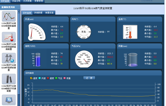Click the monitor device icon at sidebar bottom
This screenshot has height=106, width=166.
pos(9,100)
